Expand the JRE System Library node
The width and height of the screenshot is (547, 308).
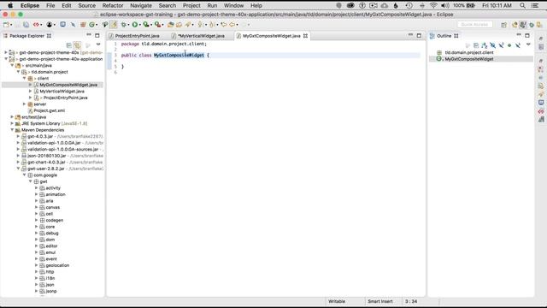click(12, 123)
